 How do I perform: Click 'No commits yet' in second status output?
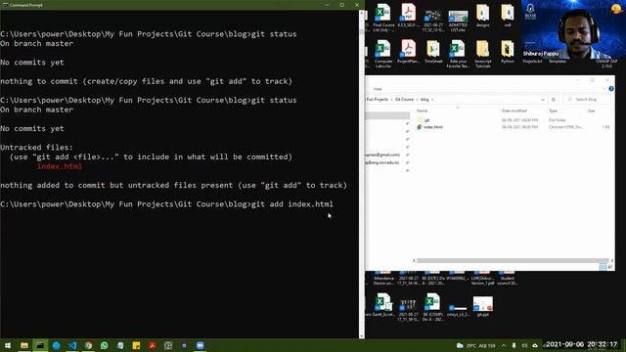tap(32, 128)
